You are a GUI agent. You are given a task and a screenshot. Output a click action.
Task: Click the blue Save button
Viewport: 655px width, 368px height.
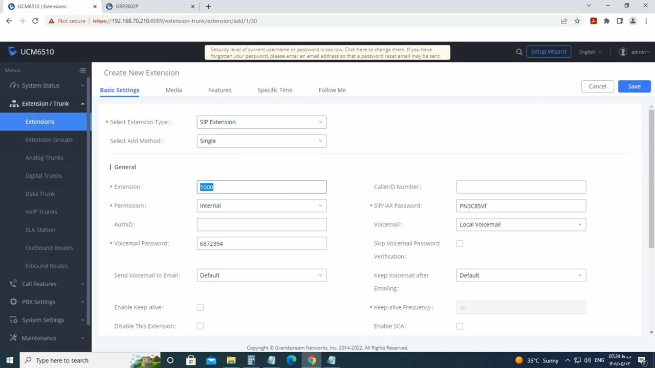pos(634,86)
